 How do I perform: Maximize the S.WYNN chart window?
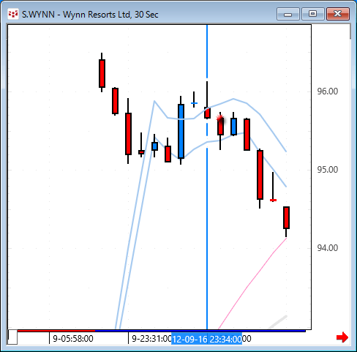pos(313,14)
